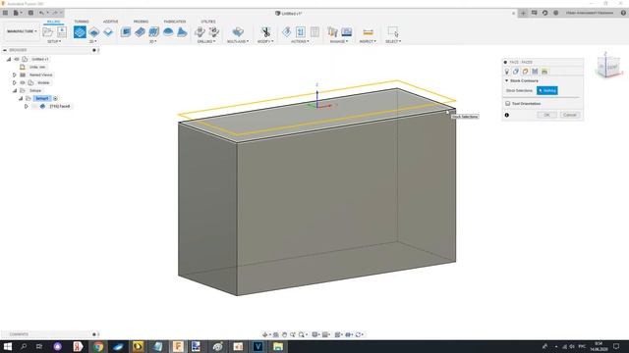
Task: Open the Task Manager icon in Manage
Action: click(x=347, y=32)
